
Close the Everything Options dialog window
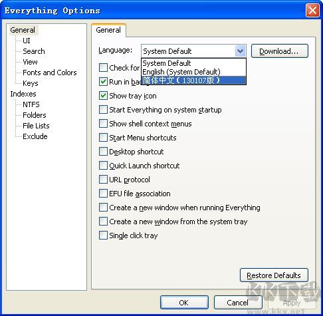pyautogui.click(x=312, y=11)
